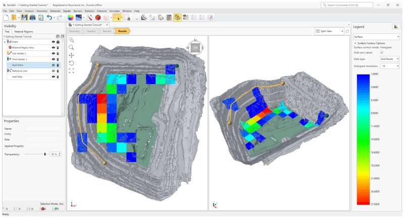Close the 1-Getting Started Tutorial document tab

107,25
